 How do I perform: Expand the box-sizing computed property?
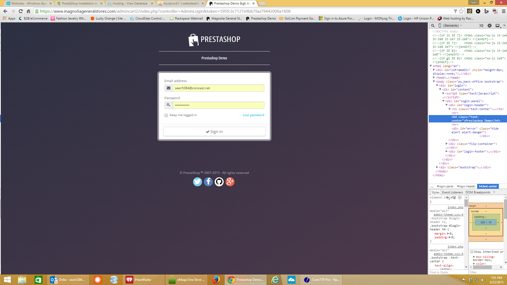474,257
